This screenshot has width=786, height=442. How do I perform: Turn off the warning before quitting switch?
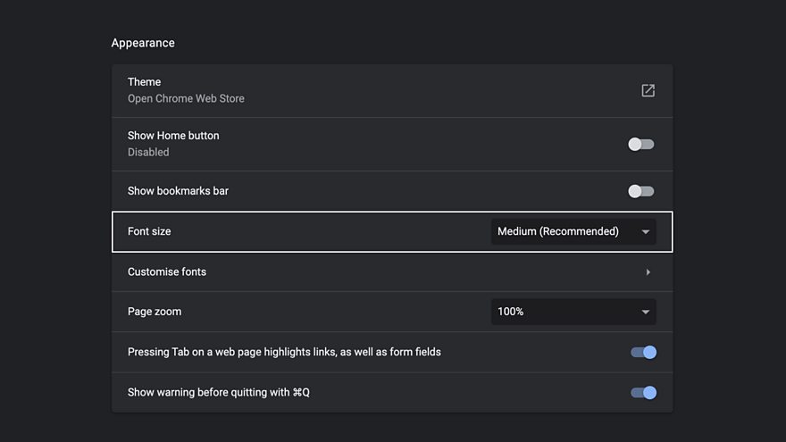pos(643,392)
